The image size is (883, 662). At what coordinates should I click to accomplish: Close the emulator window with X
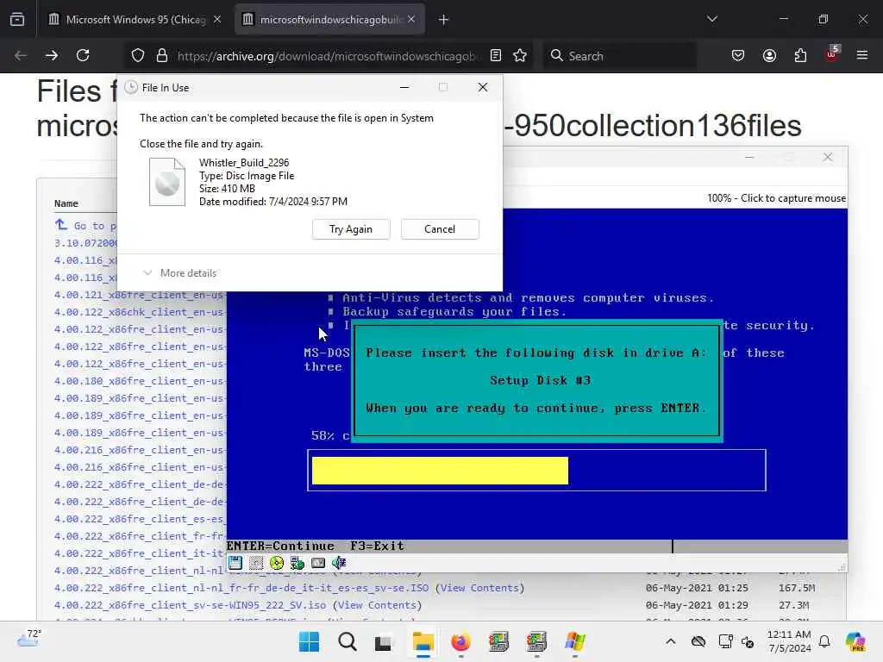point(827,157)
